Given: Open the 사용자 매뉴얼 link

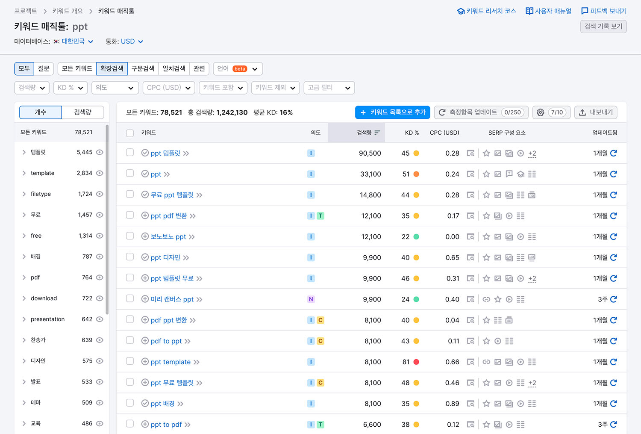Looking at the screenshot, I should click(x=548, y=11).
